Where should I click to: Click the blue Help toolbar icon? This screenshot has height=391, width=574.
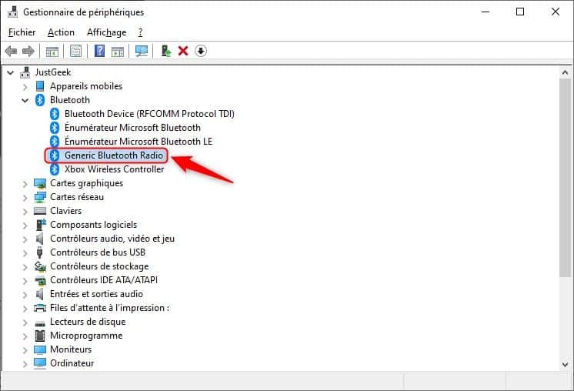tap(99, 51)
